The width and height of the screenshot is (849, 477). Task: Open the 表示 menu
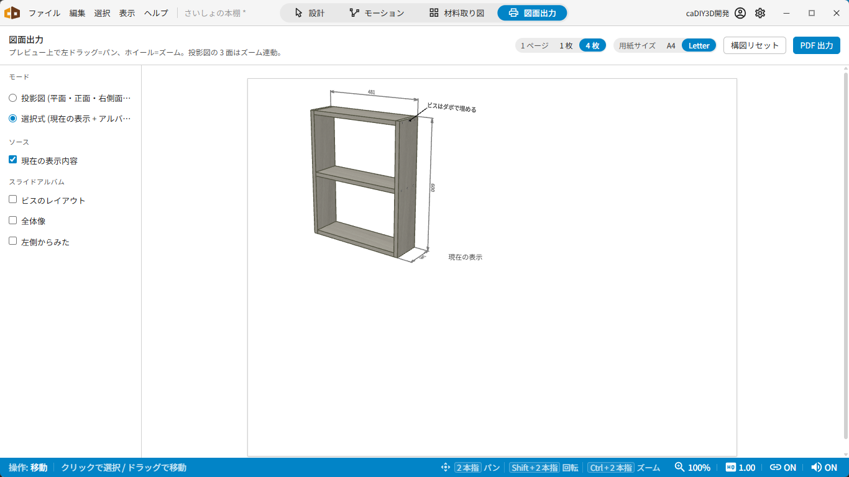[x=127, y=13]
